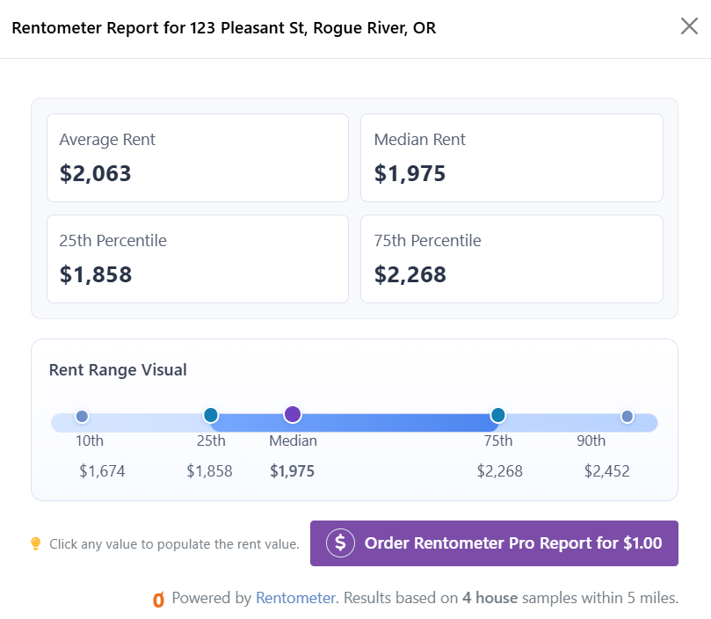The width and height of the screenshot is (711, 619).
Task: Click the 75th percentile dot on range bar
Action: pos(498,415)
